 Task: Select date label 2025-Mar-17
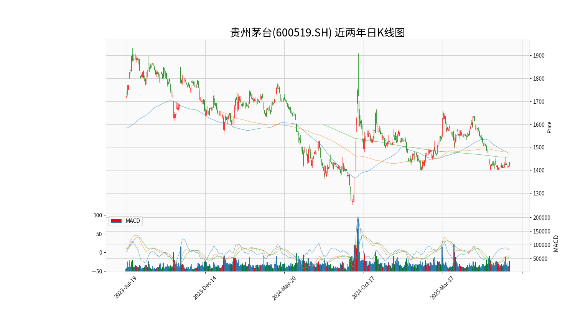tap(442, 288)
